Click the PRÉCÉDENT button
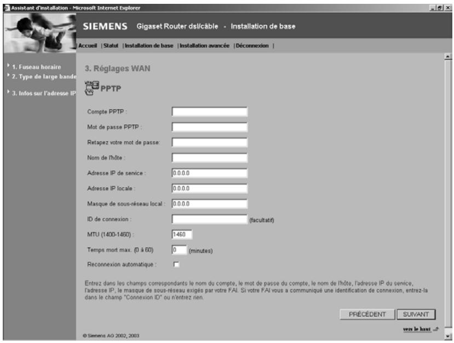 (x=367, y=315)
